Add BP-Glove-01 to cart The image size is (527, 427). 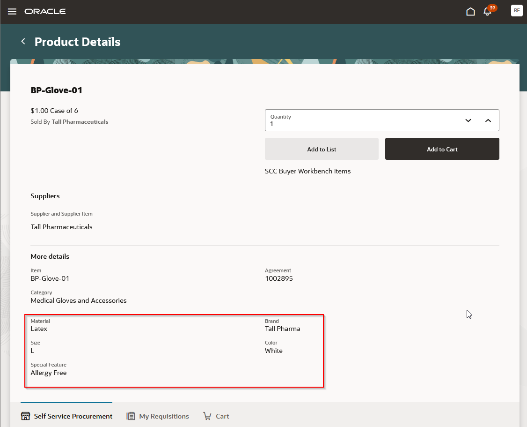pos(442,149)
